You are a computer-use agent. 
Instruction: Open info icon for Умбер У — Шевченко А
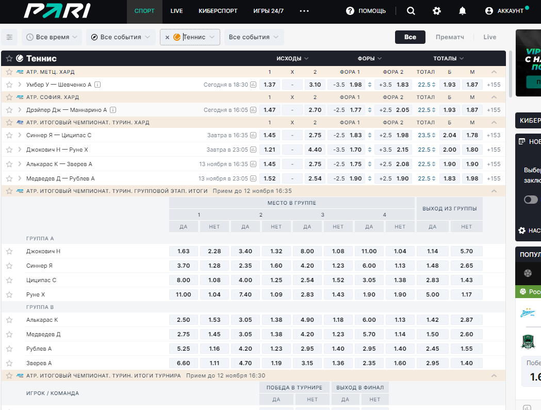click(97, 85)
